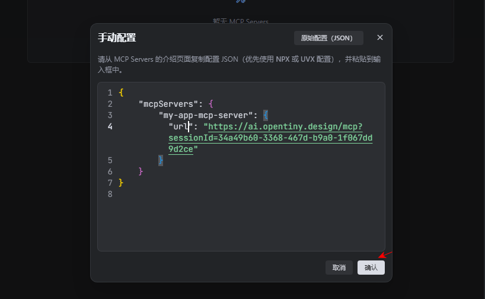Image resolution: width=485 pixels, height=299 pixels.
Task: Click the highlighted closing brace on line 5
Action: 161,160
